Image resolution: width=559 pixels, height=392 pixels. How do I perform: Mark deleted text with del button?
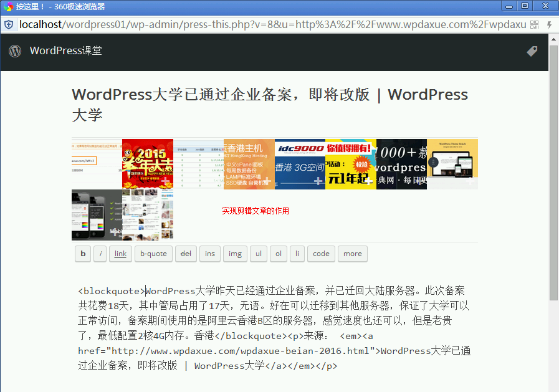click(x=186, y=254)
